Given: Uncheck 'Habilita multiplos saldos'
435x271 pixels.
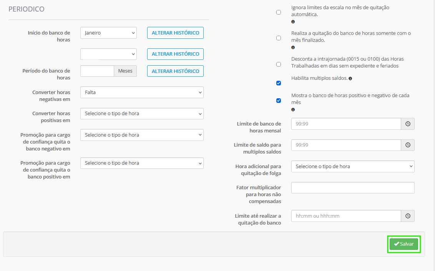Looking at the screenshot, I should click(x=279, y=83).
